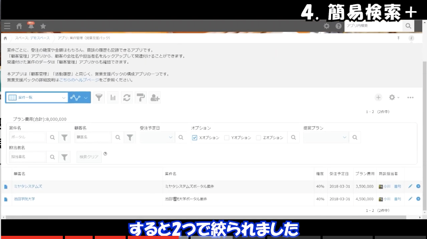Click the 検索クリア button
The image size is (427, 239).
click(88, 157)
